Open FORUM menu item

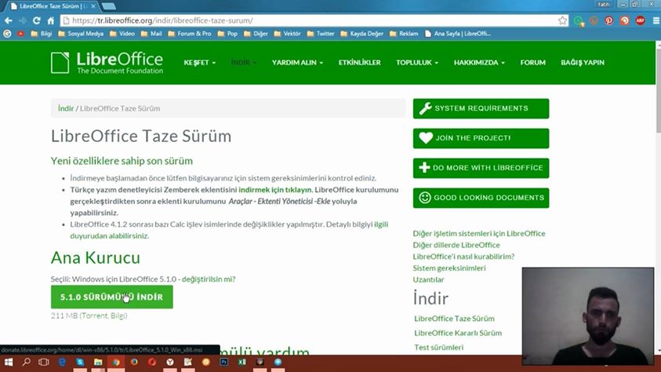tap(533, 63)
